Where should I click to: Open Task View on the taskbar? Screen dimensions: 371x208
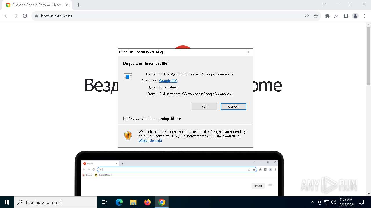(x=104, y=202)
